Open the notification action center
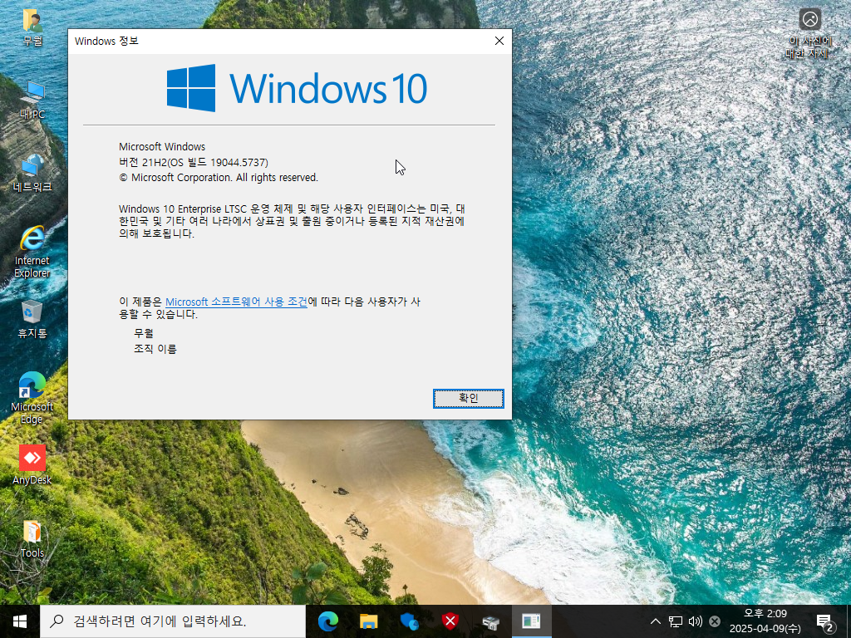This screenshot has width=851, height=638. [x=825, y=621]
